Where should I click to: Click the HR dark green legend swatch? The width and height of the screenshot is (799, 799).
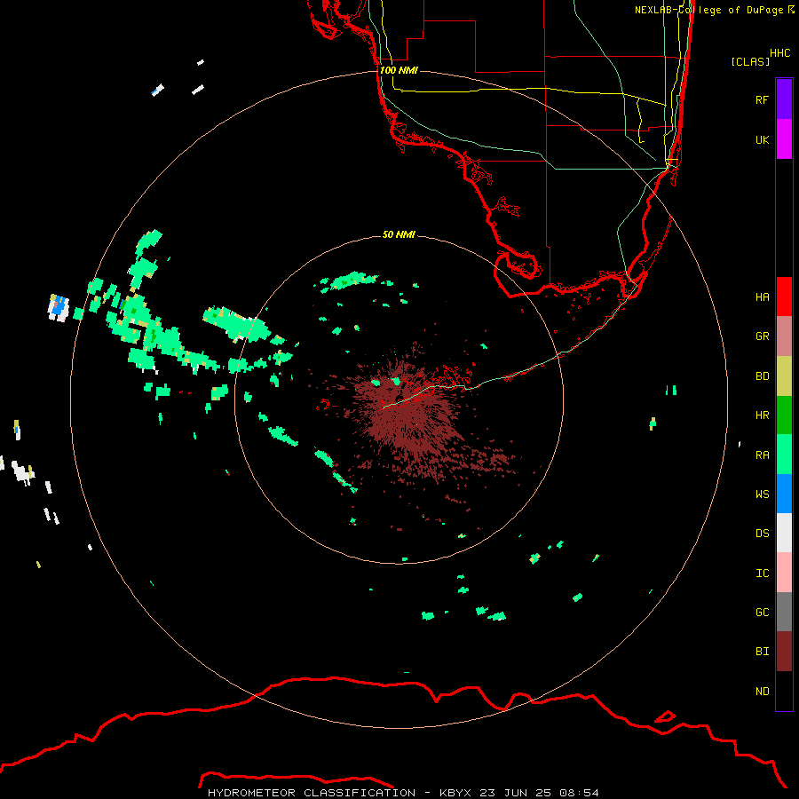coord(784,415)
